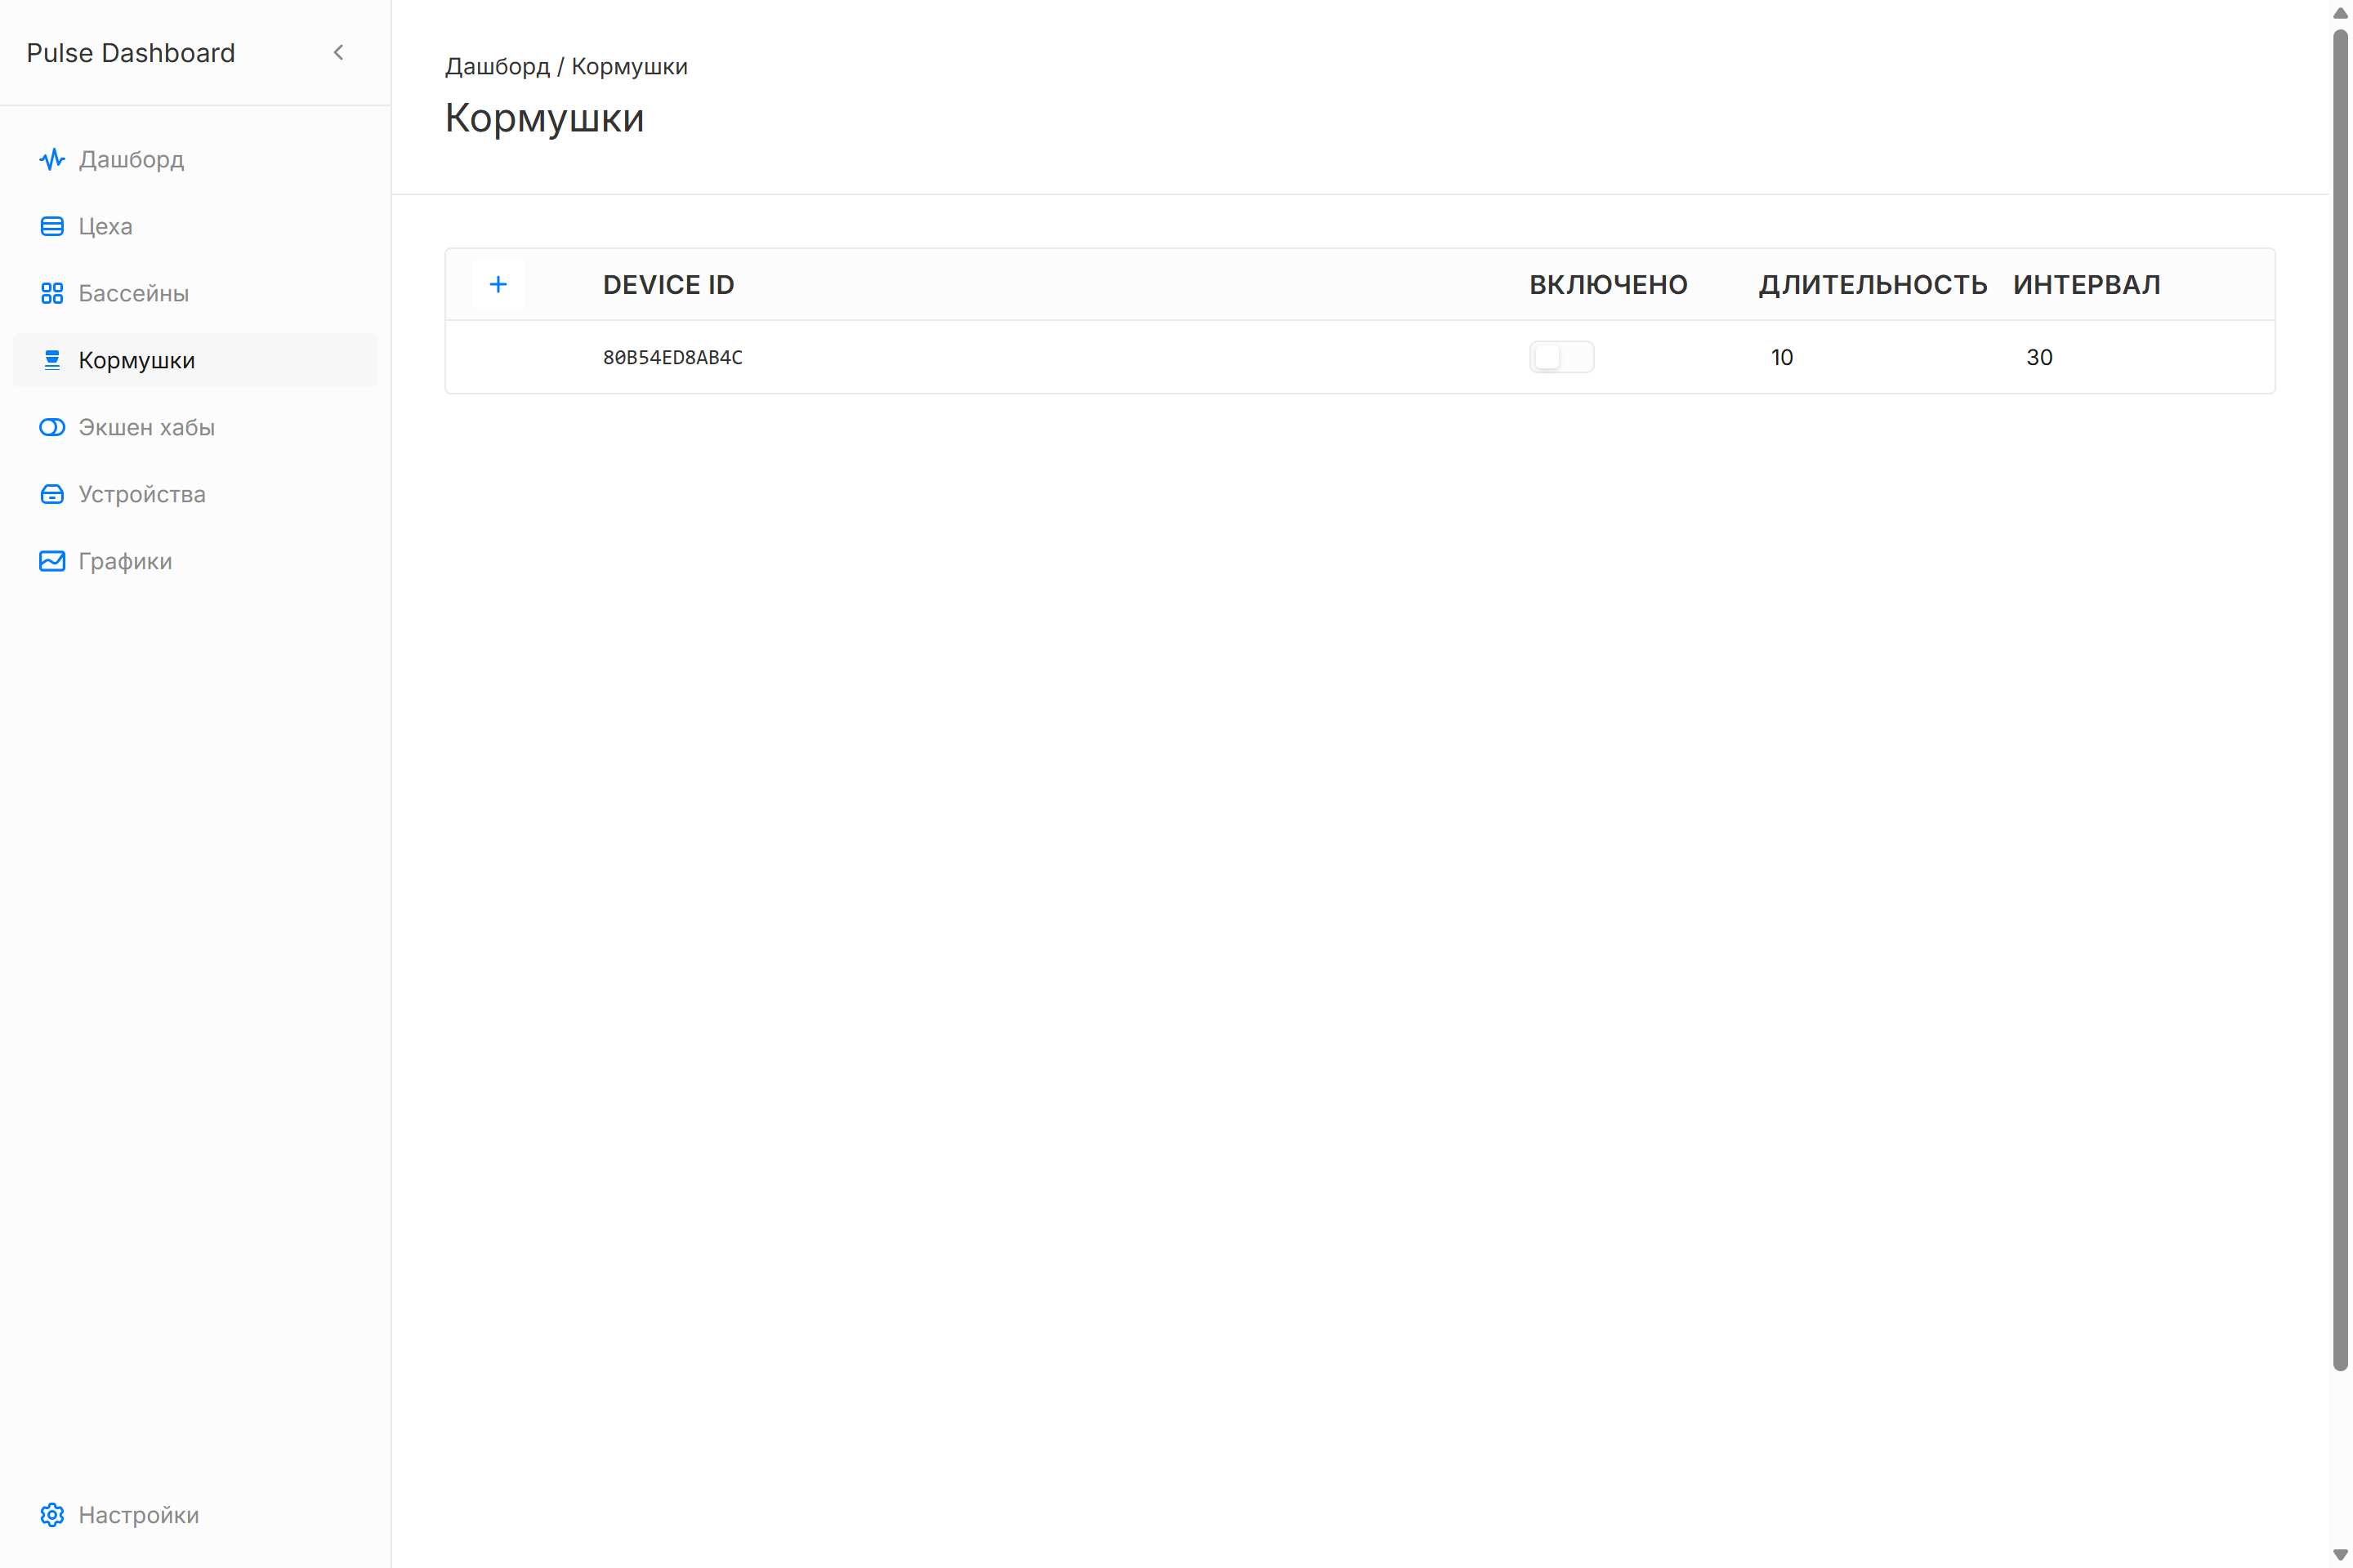Open the Дашборд menu item
This screenshot has width=2353, height=1568.
(x=195, y=159)
